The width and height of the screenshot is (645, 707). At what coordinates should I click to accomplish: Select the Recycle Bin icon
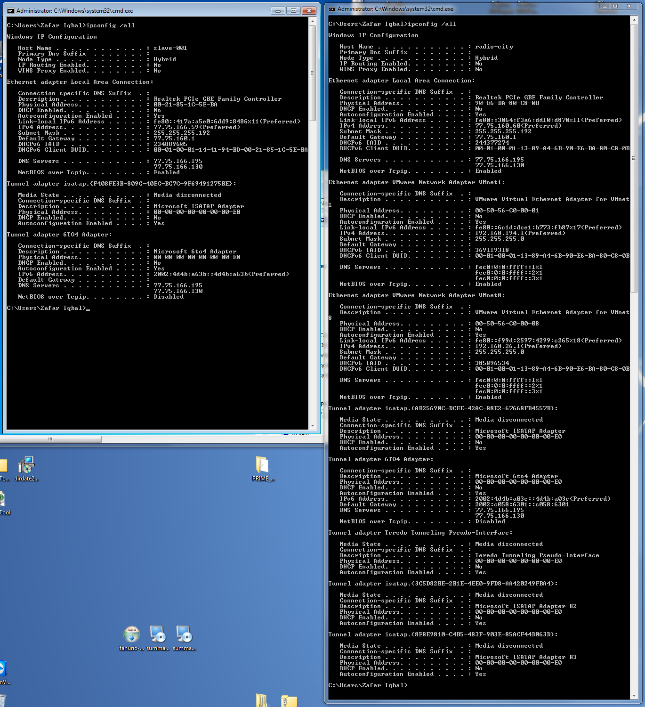(2, 701)
